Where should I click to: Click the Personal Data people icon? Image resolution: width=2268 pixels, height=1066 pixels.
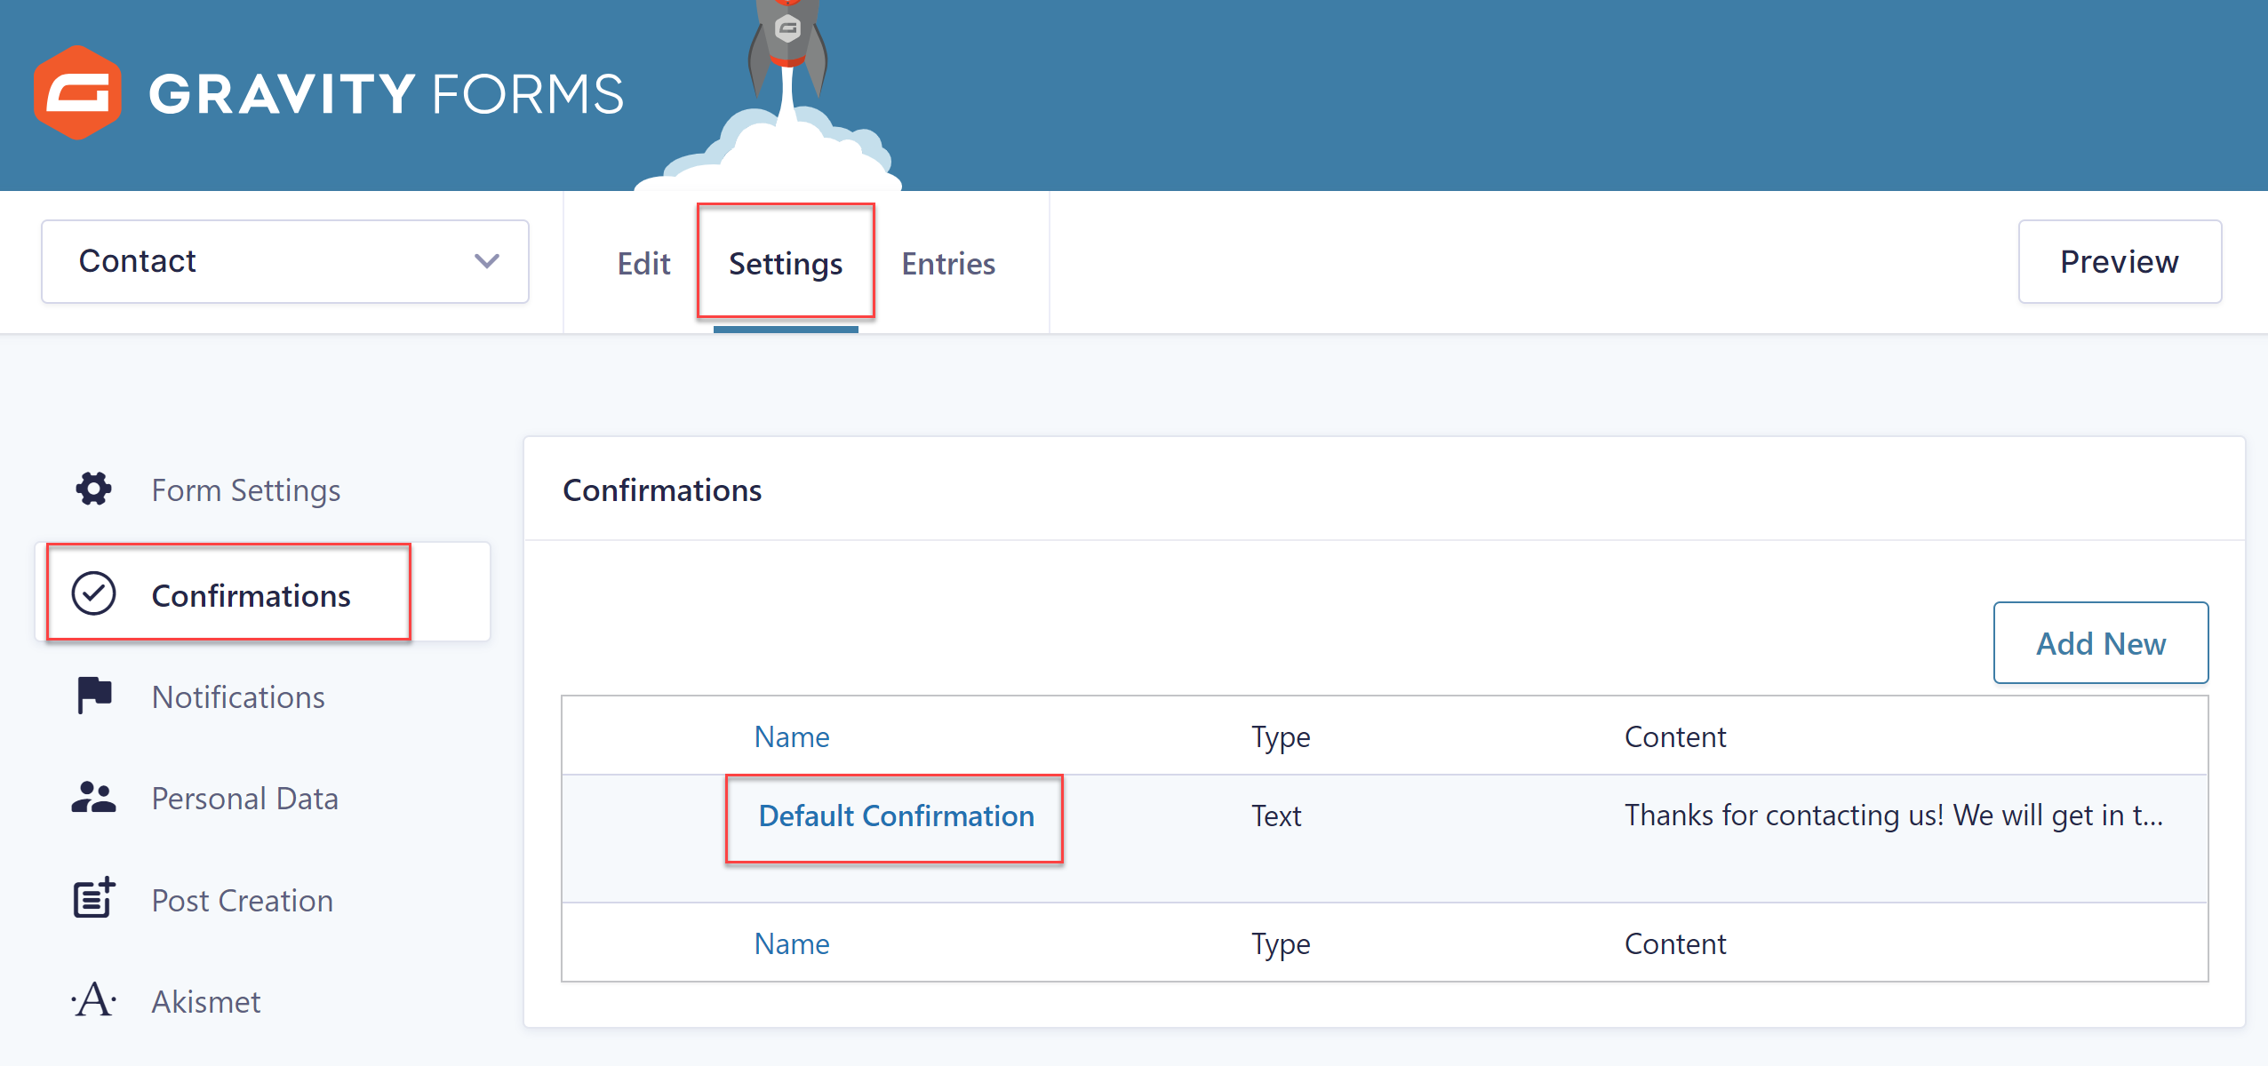pos(93,798)
